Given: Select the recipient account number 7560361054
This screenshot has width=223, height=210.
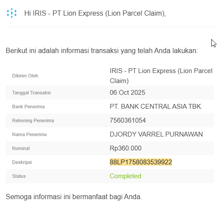Looking at the screenshot, I should 128,120.
